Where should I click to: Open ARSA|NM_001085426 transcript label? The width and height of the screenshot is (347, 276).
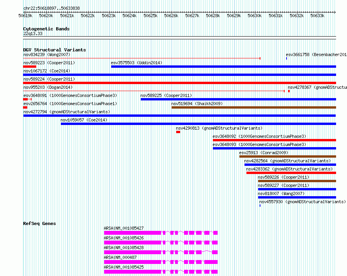click(x=124, y=238)
